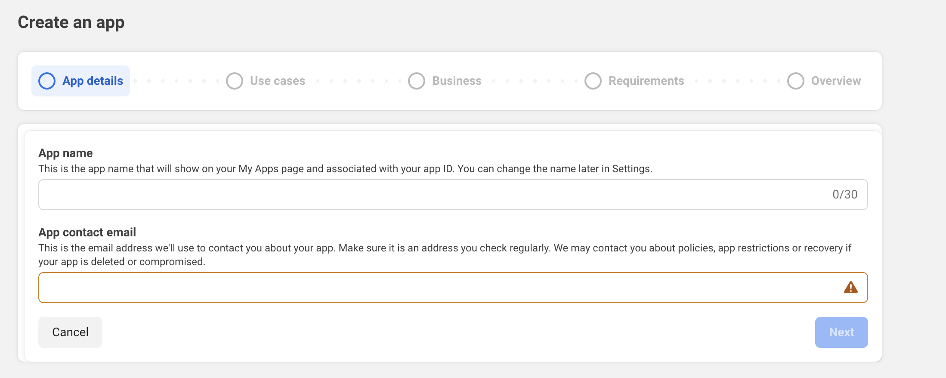Click the "Create an app" heading

(x=71, y=22)
